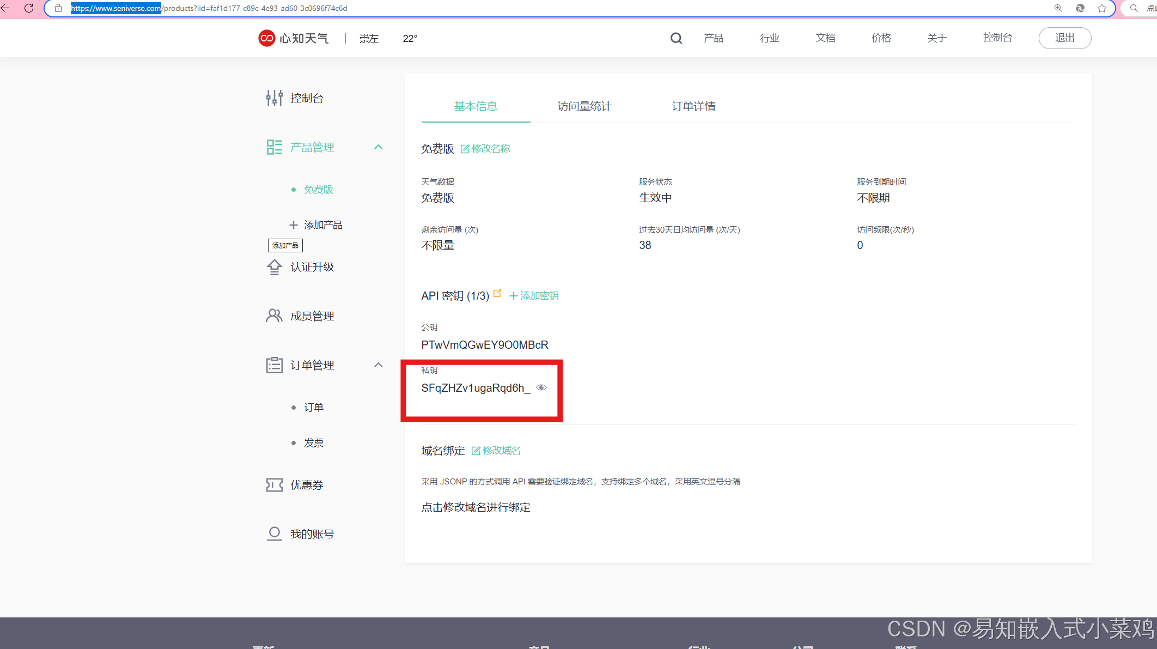Open the 我的账号 account icon
The height and width of the screenshot is (649, 1157).
[274, 533]
